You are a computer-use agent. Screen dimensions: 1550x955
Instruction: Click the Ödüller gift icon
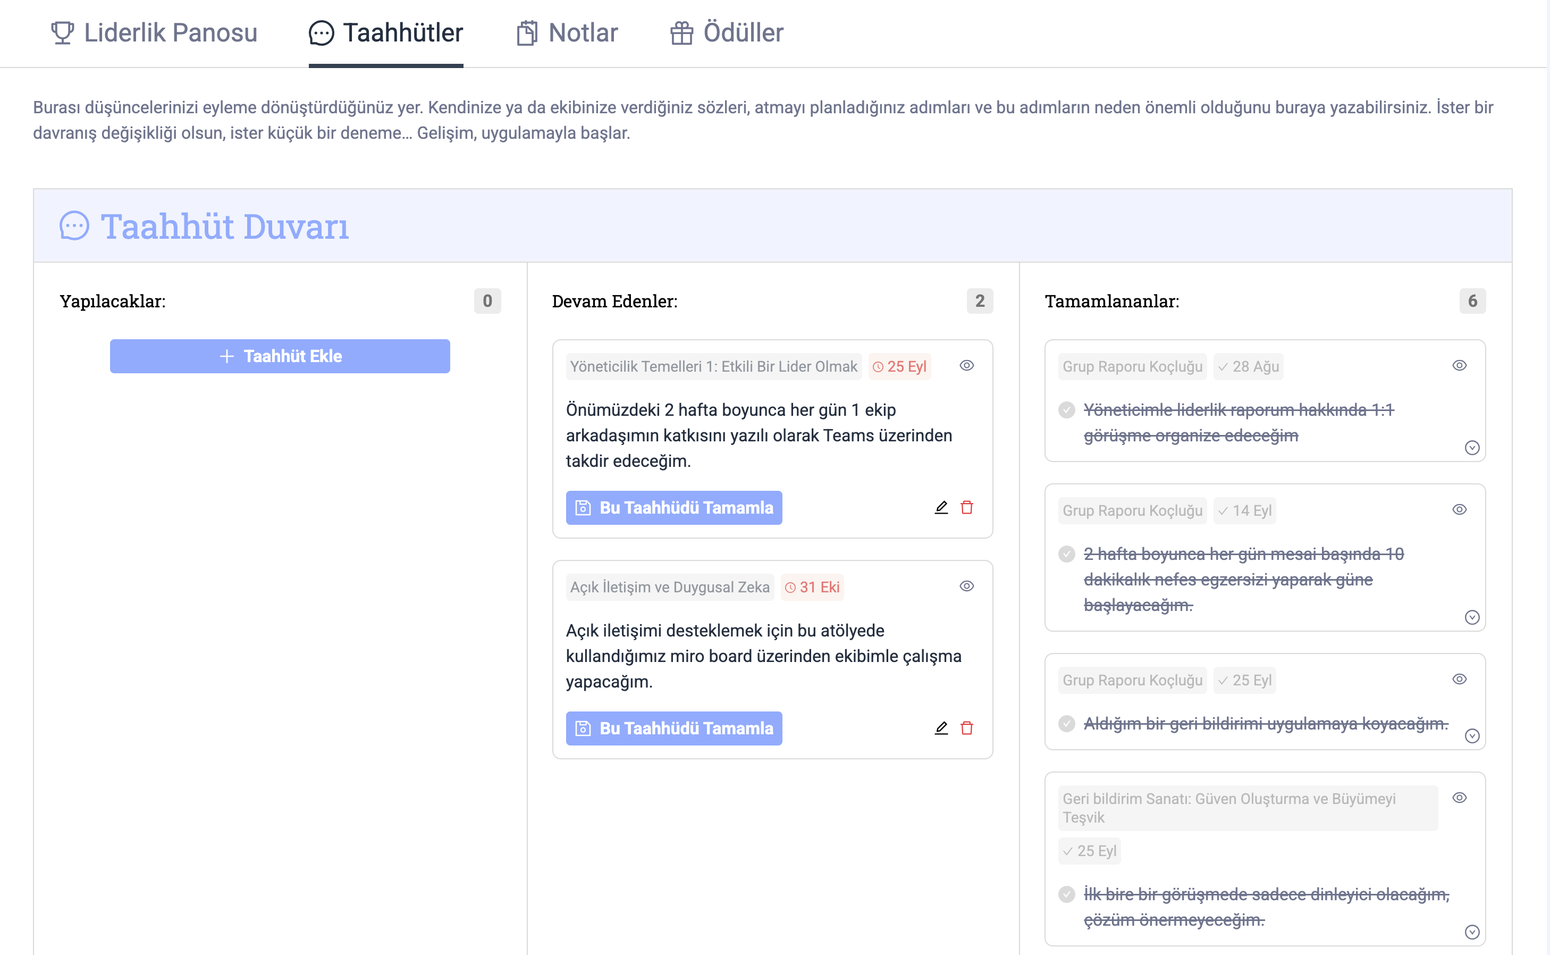coord(681,33)
